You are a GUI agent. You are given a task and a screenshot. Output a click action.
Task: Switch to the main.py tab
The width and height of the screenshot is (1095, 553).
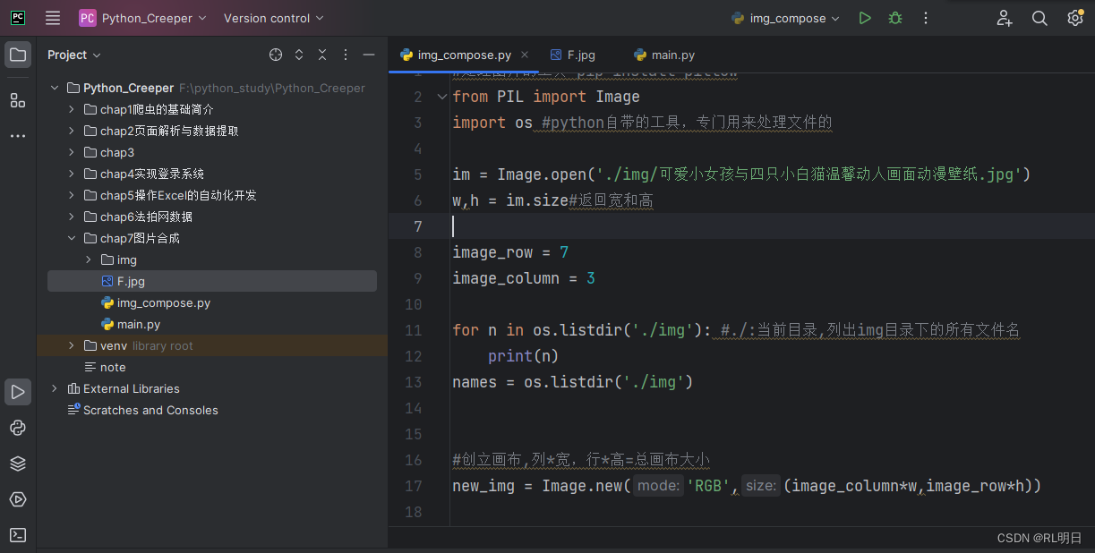[x=672, y=55]
